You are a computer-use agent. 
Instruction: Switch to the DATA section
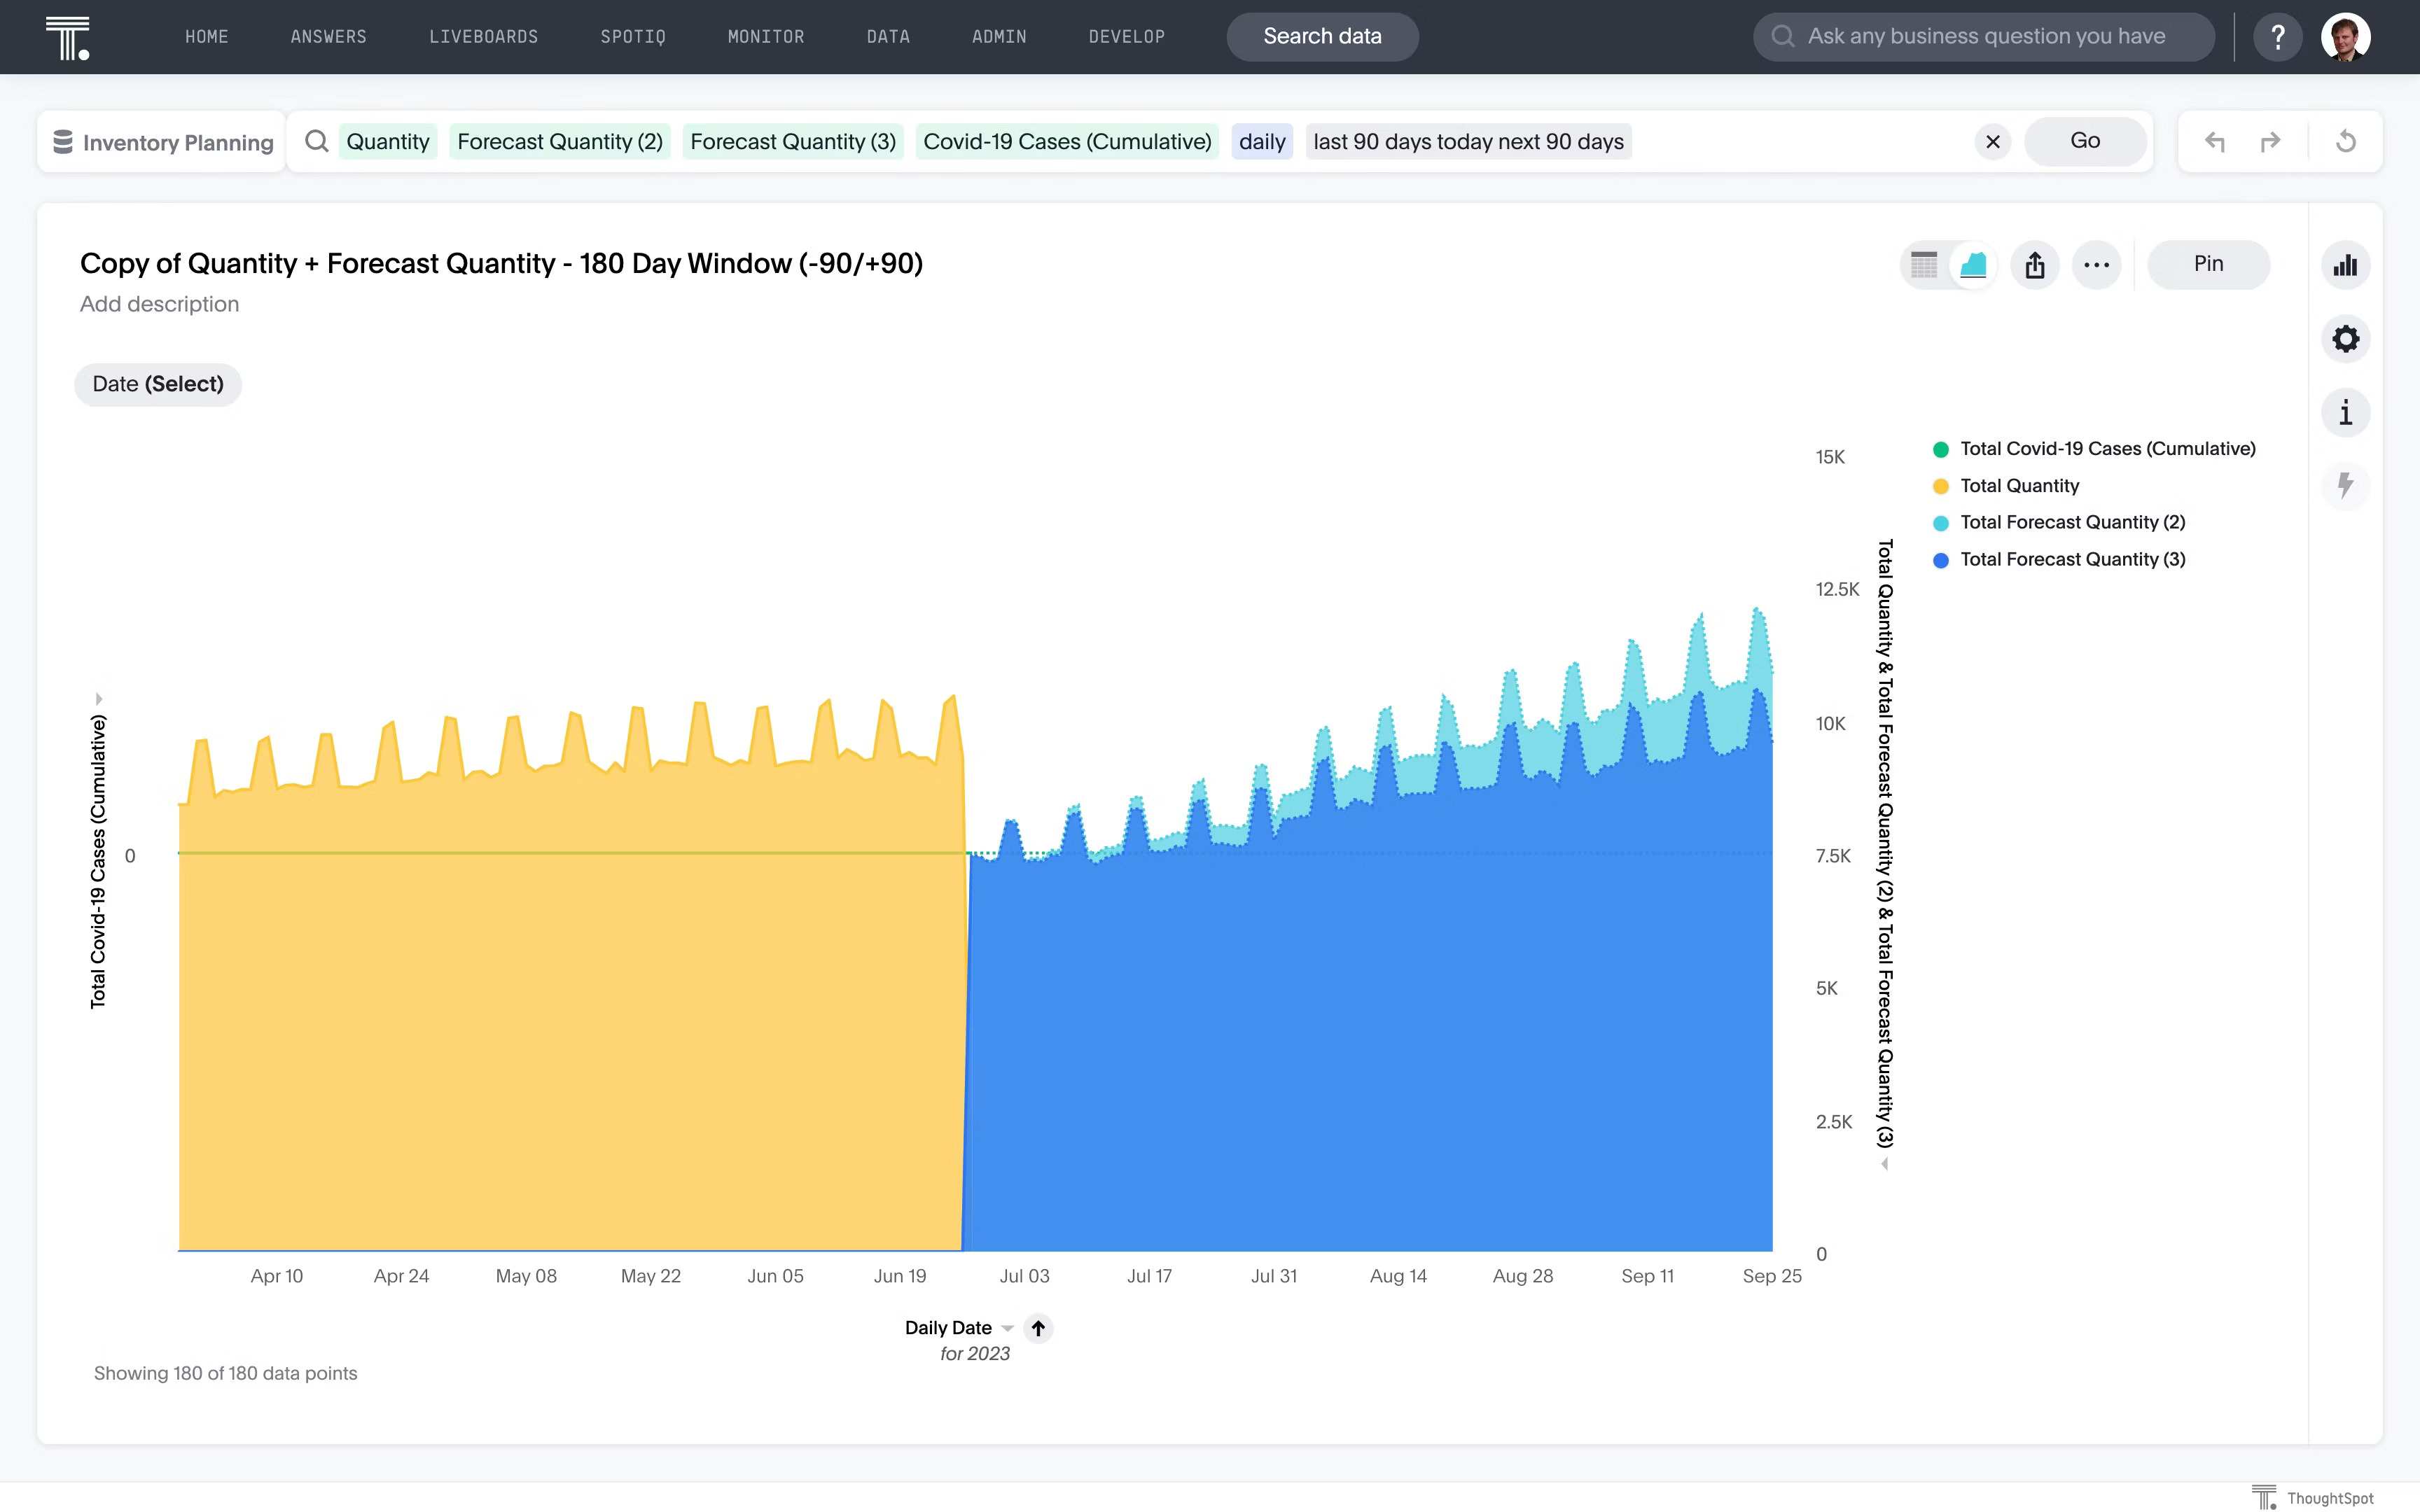pos(888,37)
